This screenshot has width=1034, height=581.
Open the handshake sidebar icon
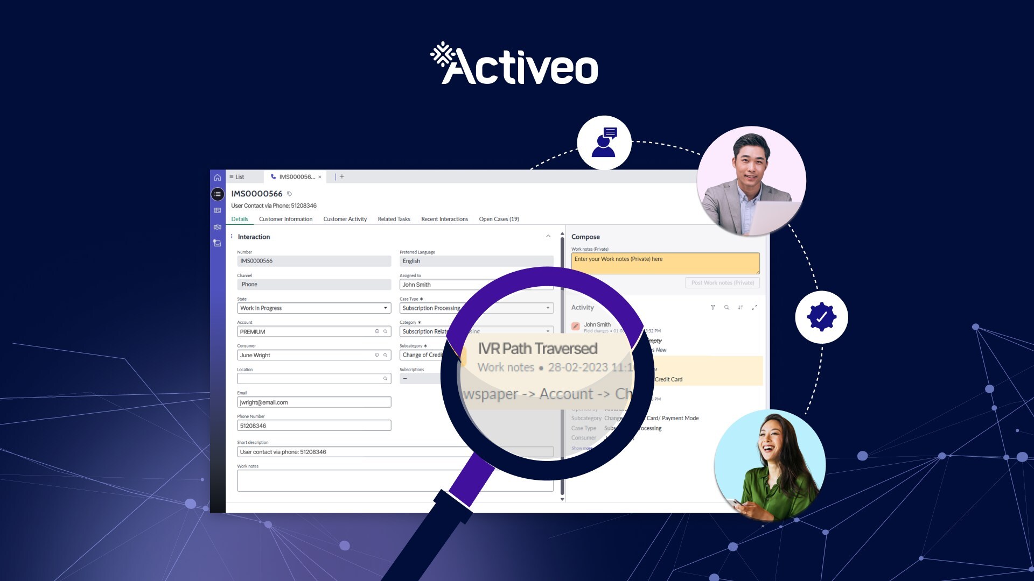[x=218, y=227]
